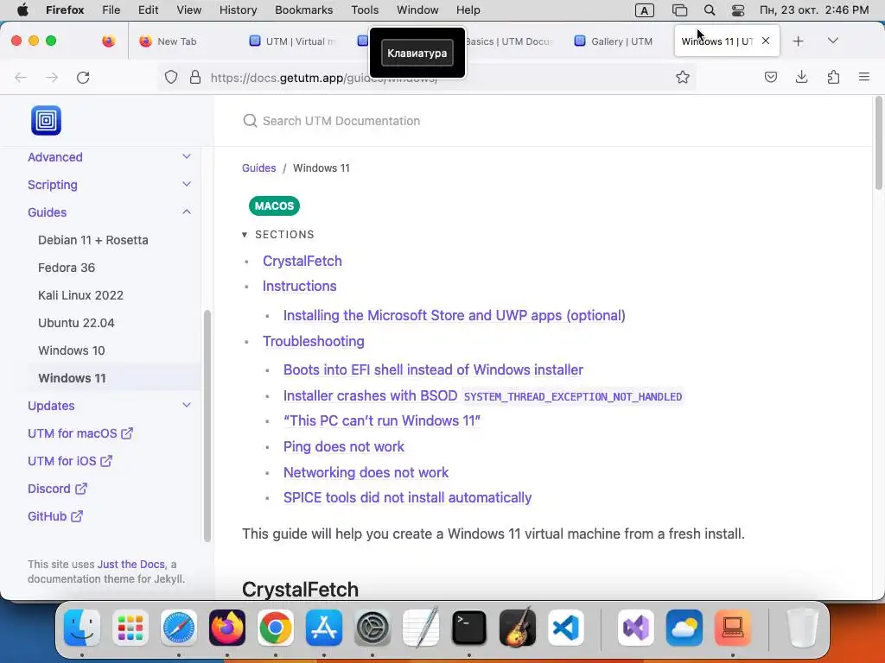
Task: Launch Google Chrome from the Dock
Action: (276, 628)
